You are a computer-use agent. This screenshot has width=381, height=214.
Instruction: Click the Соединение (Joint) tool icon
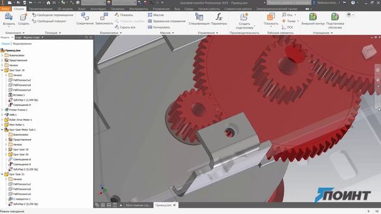(x=85, y=17)
